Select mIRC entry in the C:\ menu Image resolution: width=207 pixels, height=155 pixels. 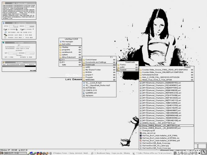pos(99,67)
